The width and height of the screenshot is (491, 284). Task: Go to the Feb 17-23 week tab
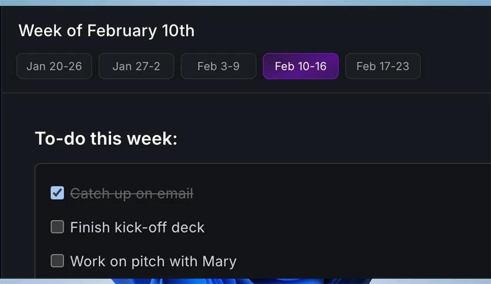[383, 66]
